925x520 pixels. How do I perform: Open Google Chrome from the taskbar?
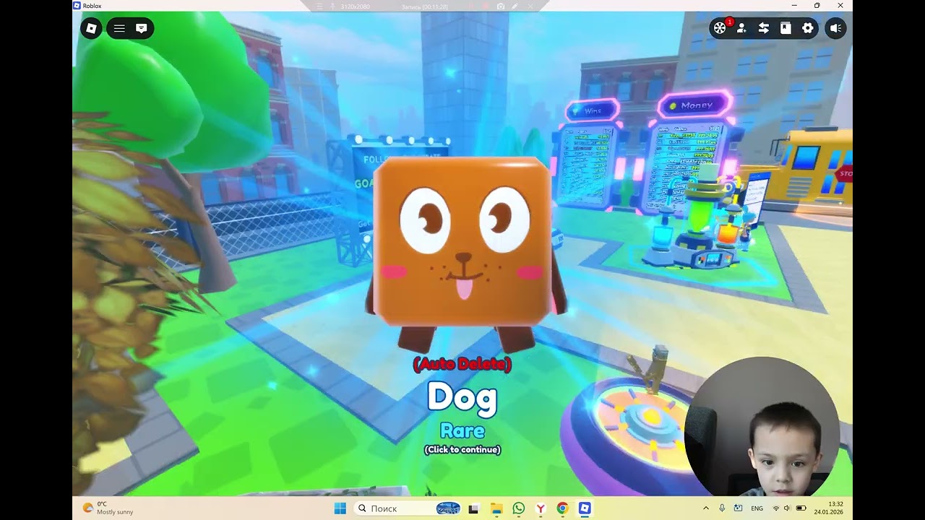click(562, 508)
